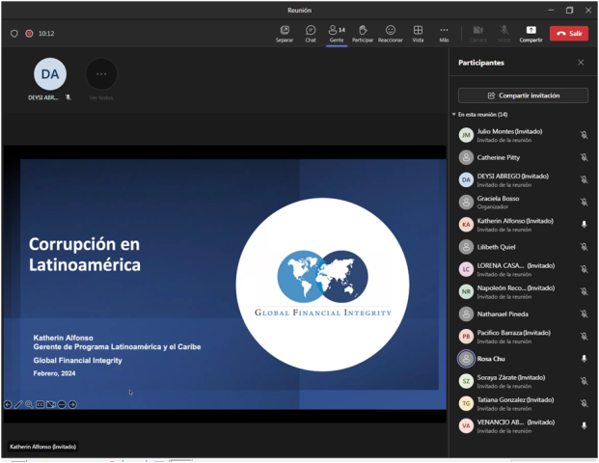Click previous slide arrow in slideshow controls

pyautogui.click(x=8, y=404)
